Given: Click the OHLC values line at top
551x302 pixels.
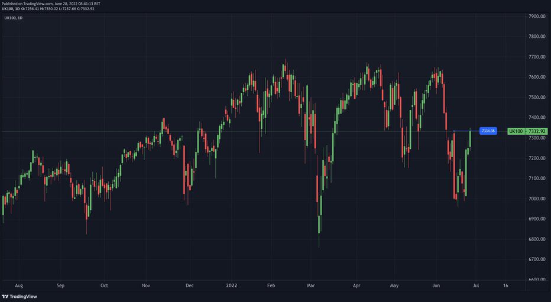Looking at the screenshot, I should 48,9.
